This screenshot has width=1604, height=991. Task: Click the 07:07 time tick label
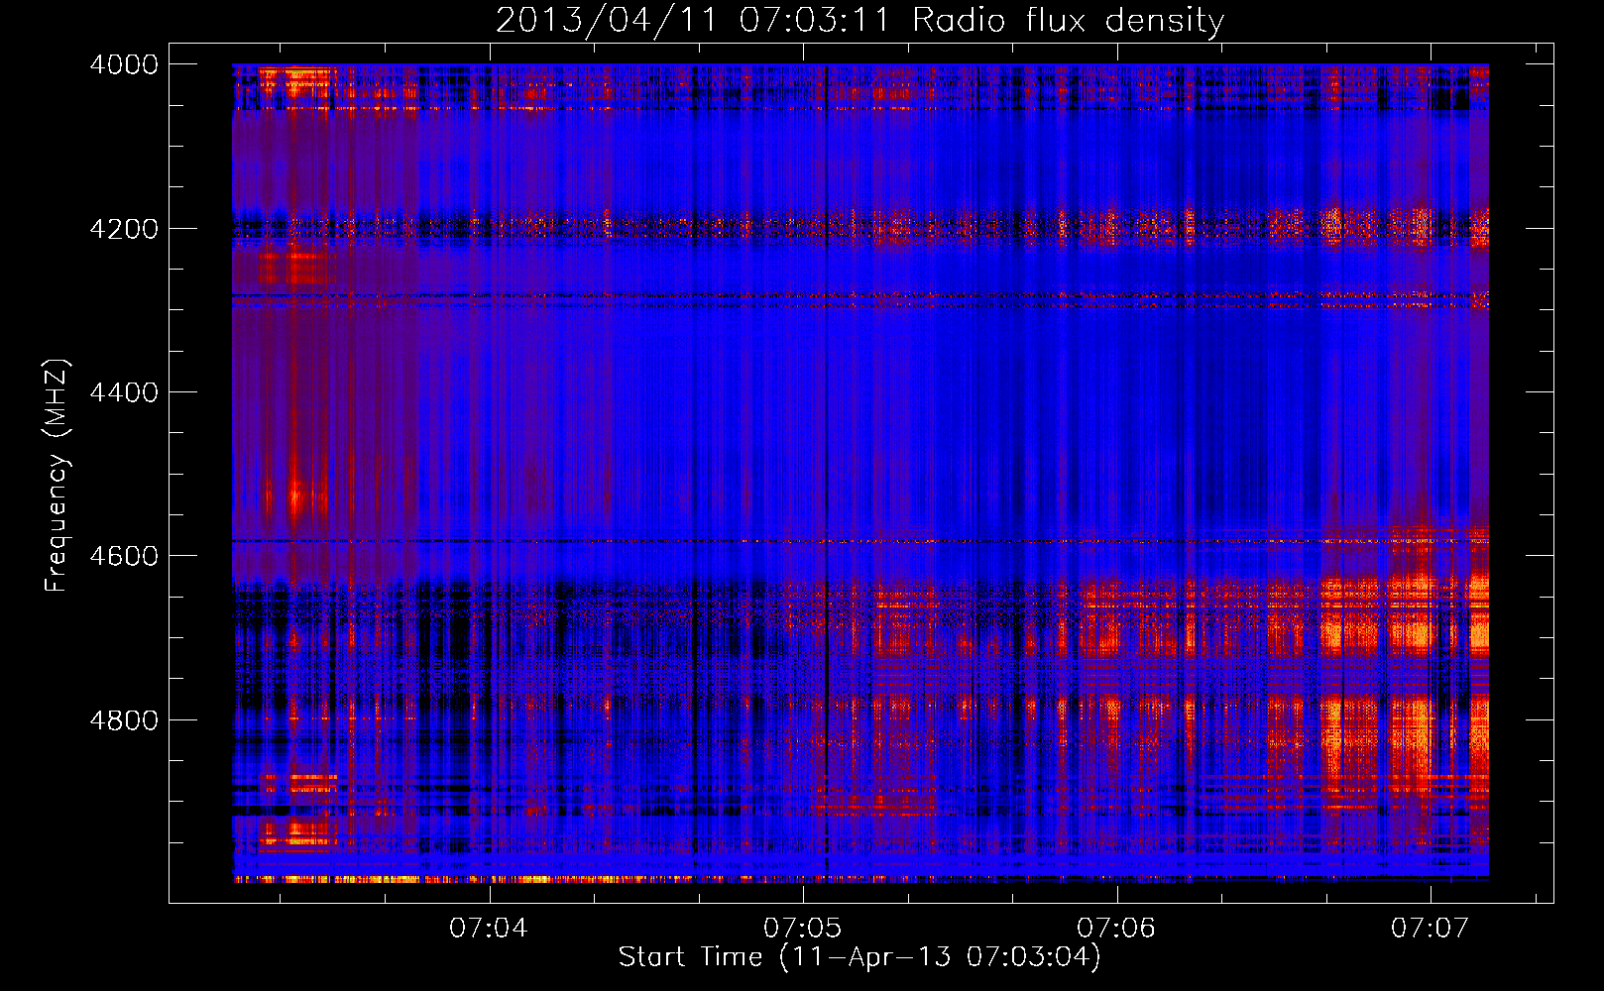tap(1430, 928)
